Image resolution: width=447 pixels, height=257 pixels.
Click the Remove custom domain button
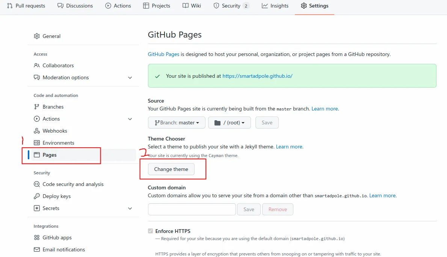(x=278, y=209)
